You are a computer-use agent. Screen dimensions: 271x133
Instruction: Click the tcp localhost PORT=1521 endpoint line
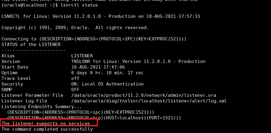[94, 118]
